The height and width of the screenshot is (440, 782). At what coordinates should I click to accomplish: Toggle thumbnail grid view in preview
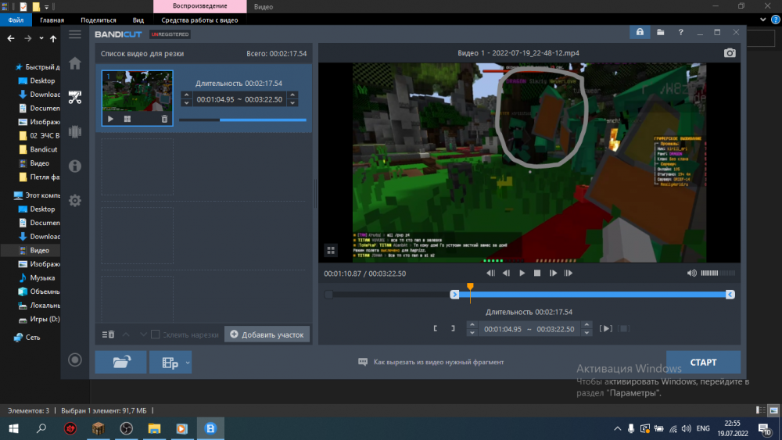tap(331, 250)
